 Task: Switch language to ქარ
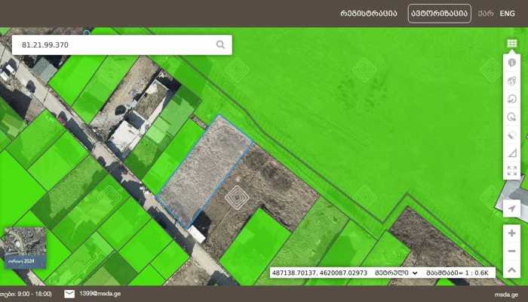point(486,14)
